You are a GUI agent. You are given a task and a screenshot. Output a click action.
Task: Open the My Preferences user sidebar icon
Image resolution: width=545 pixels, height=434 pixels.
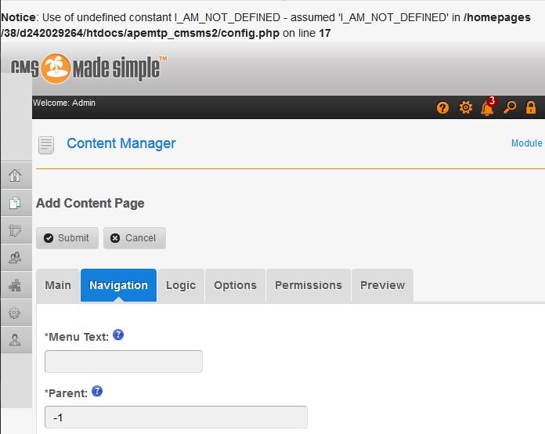pyautogui.click(x=15, y=340)
